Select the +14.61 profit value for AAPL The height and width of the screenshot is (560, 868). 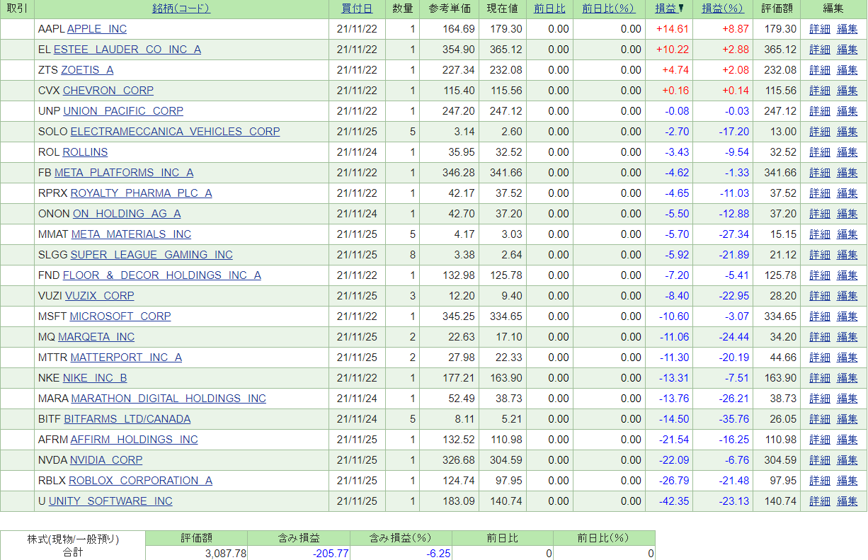[x=673, y=29]
